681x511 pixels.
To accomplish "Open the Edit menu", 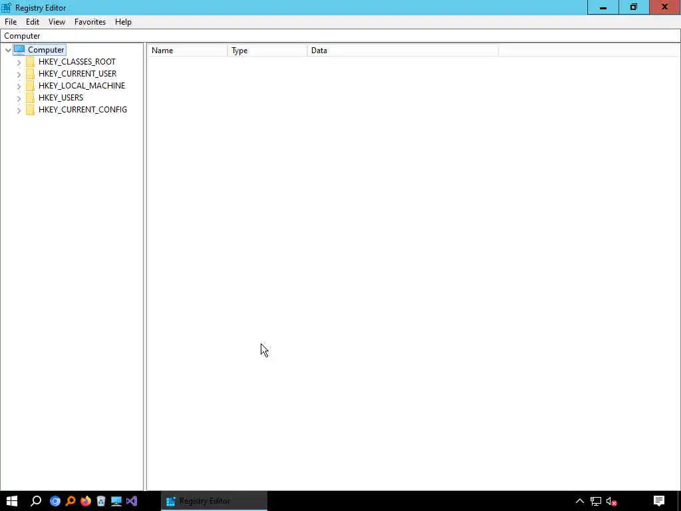I will 33,22.
